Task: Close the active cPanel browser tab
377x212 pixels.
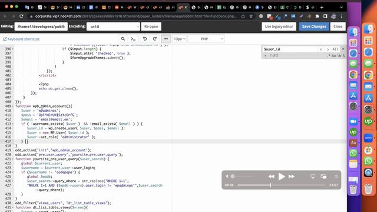Action: tap(186, 8)
